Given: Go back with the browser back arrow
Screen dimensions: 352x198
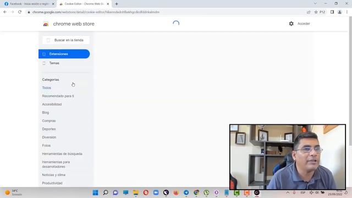Looking at the screenshot, I should click(5, 12).
